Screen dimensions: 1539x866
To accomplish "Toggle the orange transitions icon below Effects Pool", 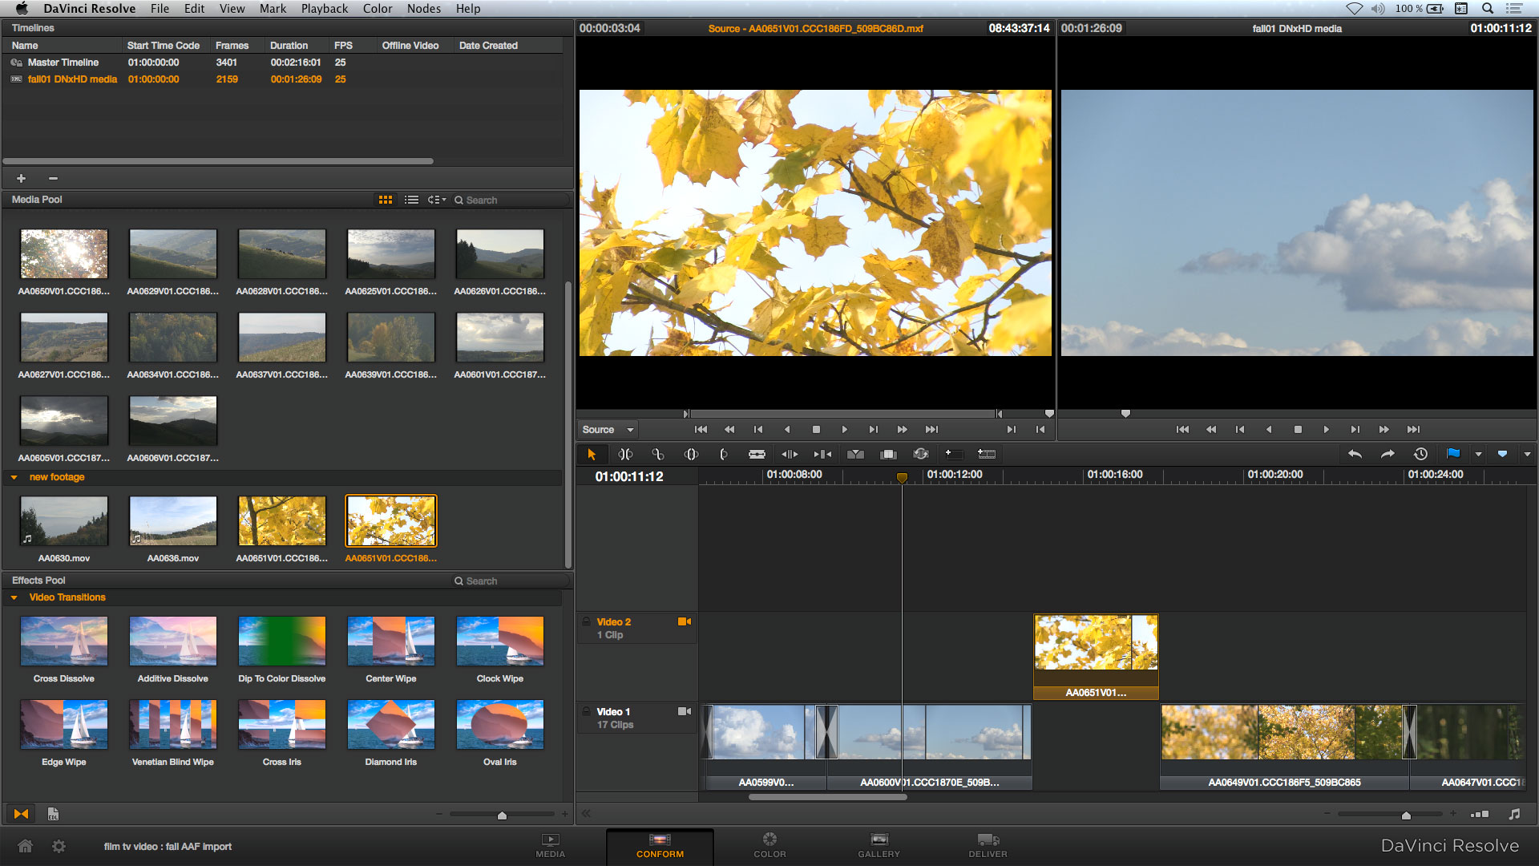I will point(21,814).
